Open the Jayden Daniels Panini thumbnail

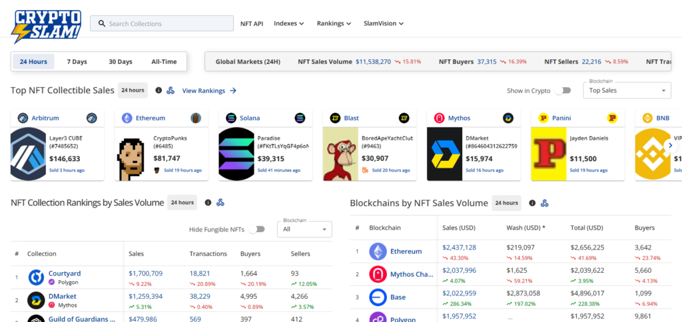pos(549,154)
